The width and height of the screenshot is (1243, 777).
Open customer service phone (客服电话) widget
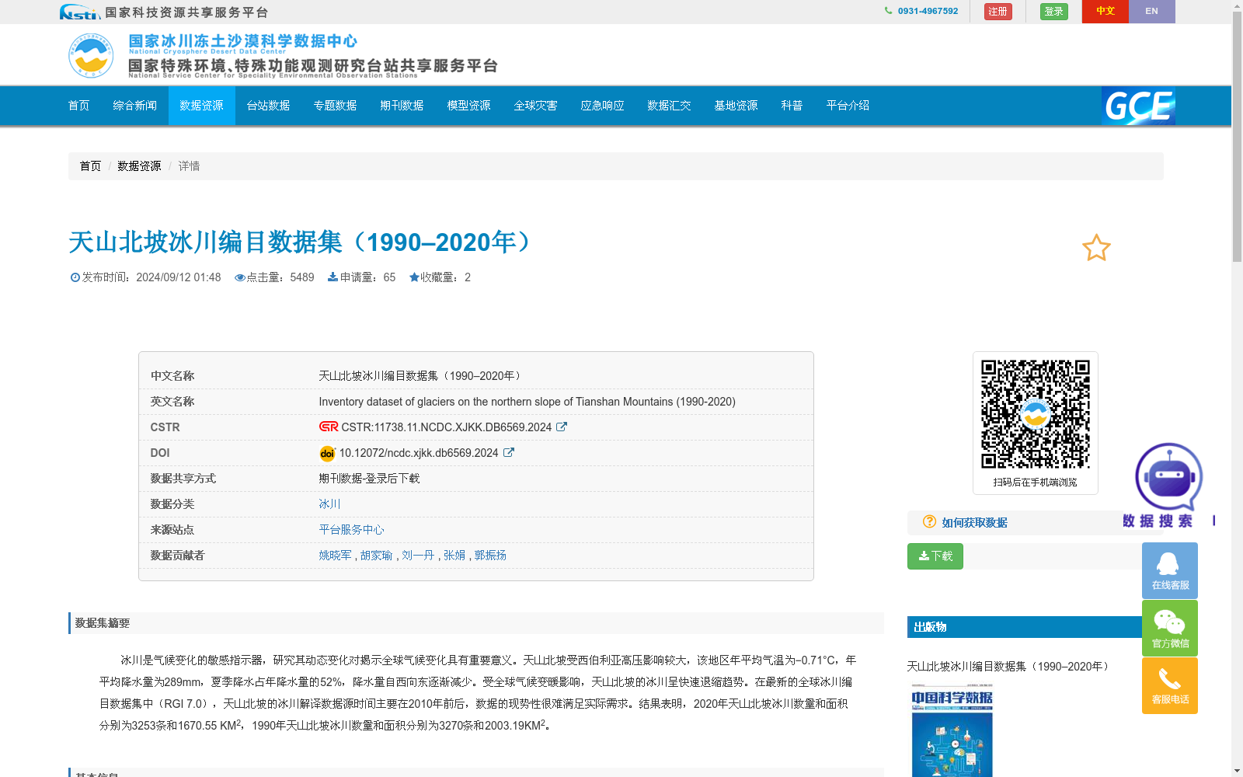point(1170,685)
